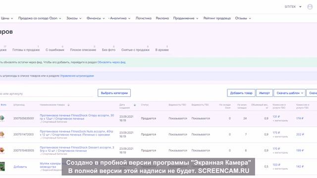Expand the Продвижение menu
This screenshot has width=317, height=178.
click(x=186, y=18)
